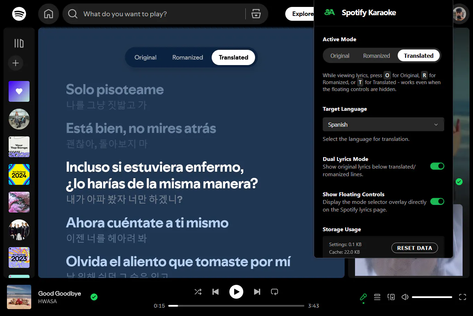Set Active Mode to Romanized in panel
The image size is (473, 316).
(377, 56)
